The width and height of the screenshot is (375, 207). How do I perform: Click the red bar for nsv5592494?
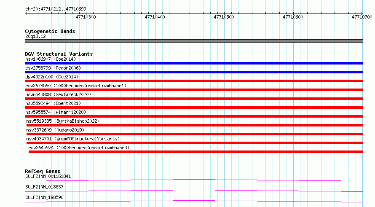pyautogui.click(x=194, y=108)
